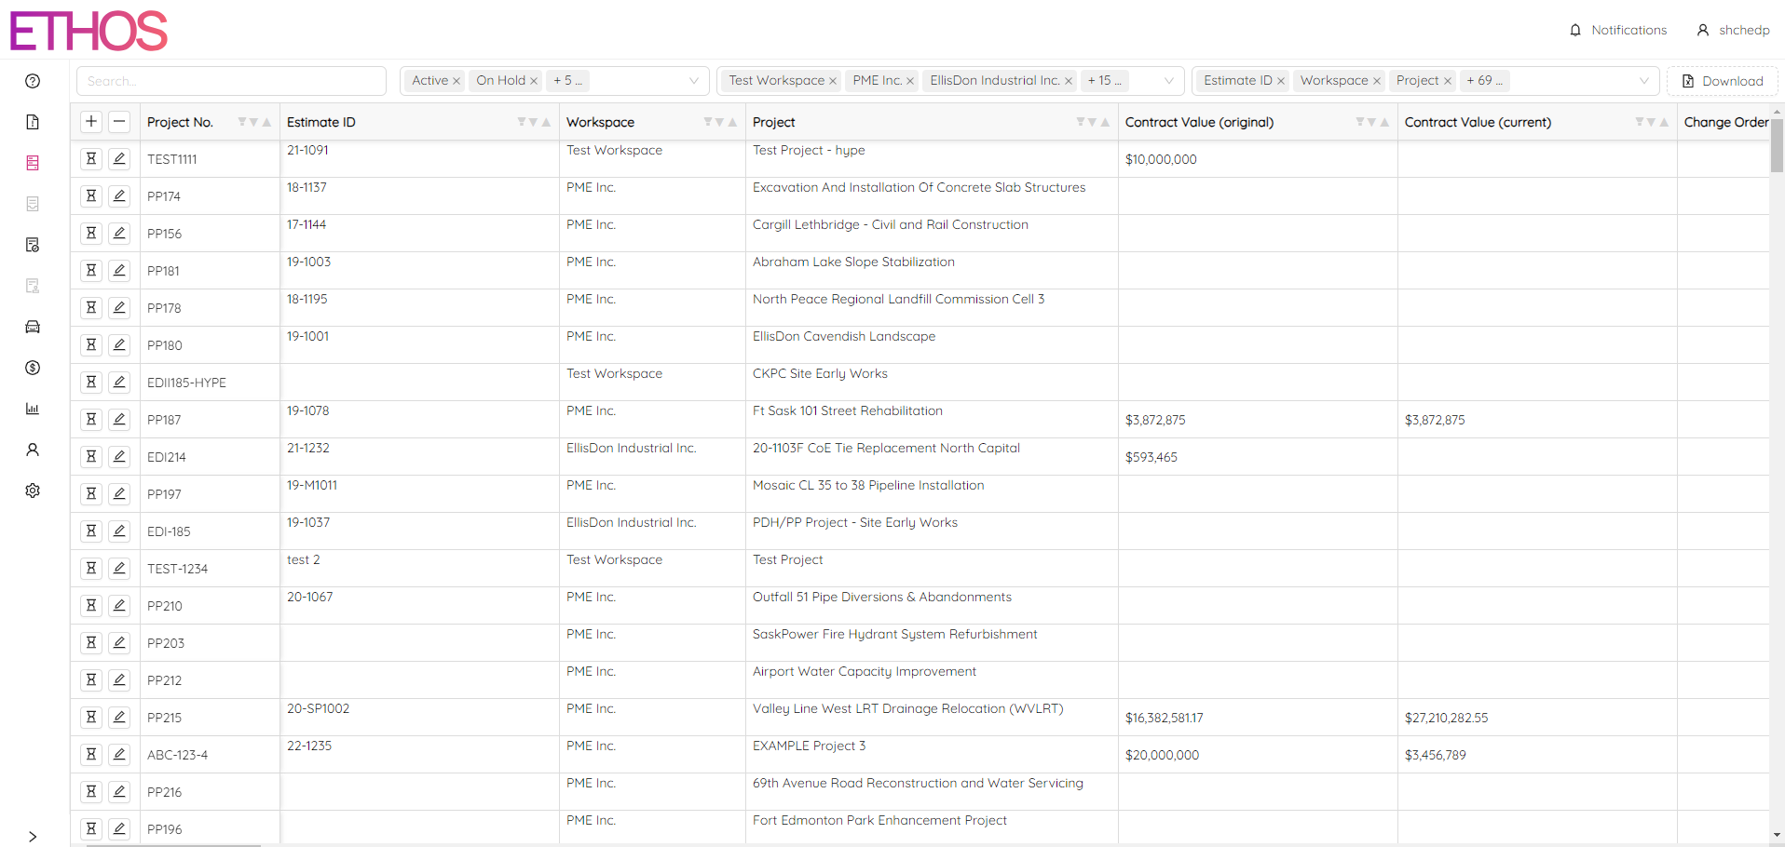Open the help question mark icon in sidebar
Image resolution: width=1785 pixels, height=847 pixels.
33,81
